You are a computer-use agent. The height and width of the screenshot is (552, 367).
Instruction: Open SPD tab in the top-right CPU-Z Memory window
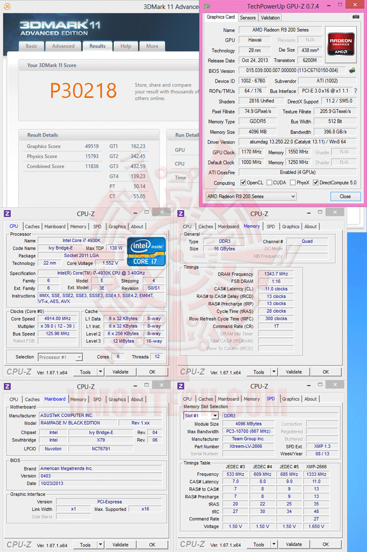[x=271, y=227]
